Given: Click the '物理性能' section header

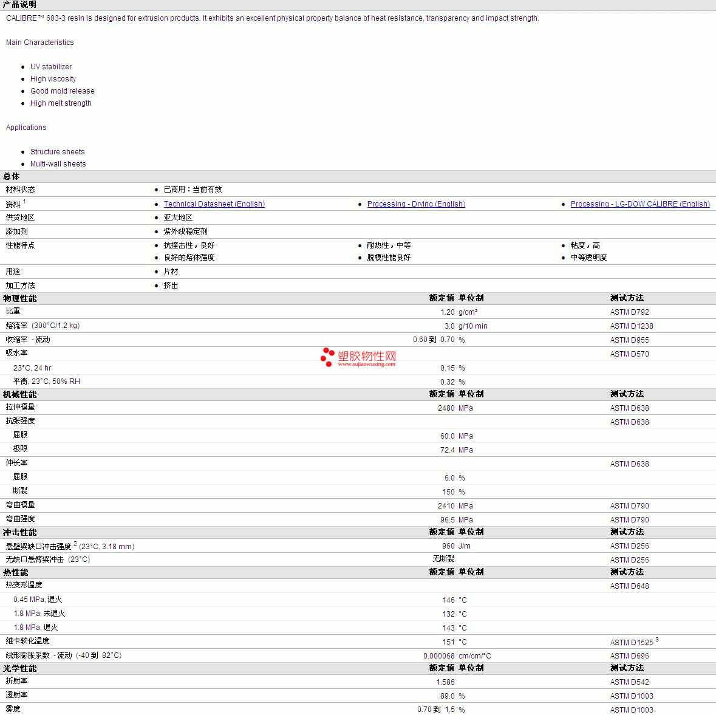Looking at the screenshot, I should point(19,299).
